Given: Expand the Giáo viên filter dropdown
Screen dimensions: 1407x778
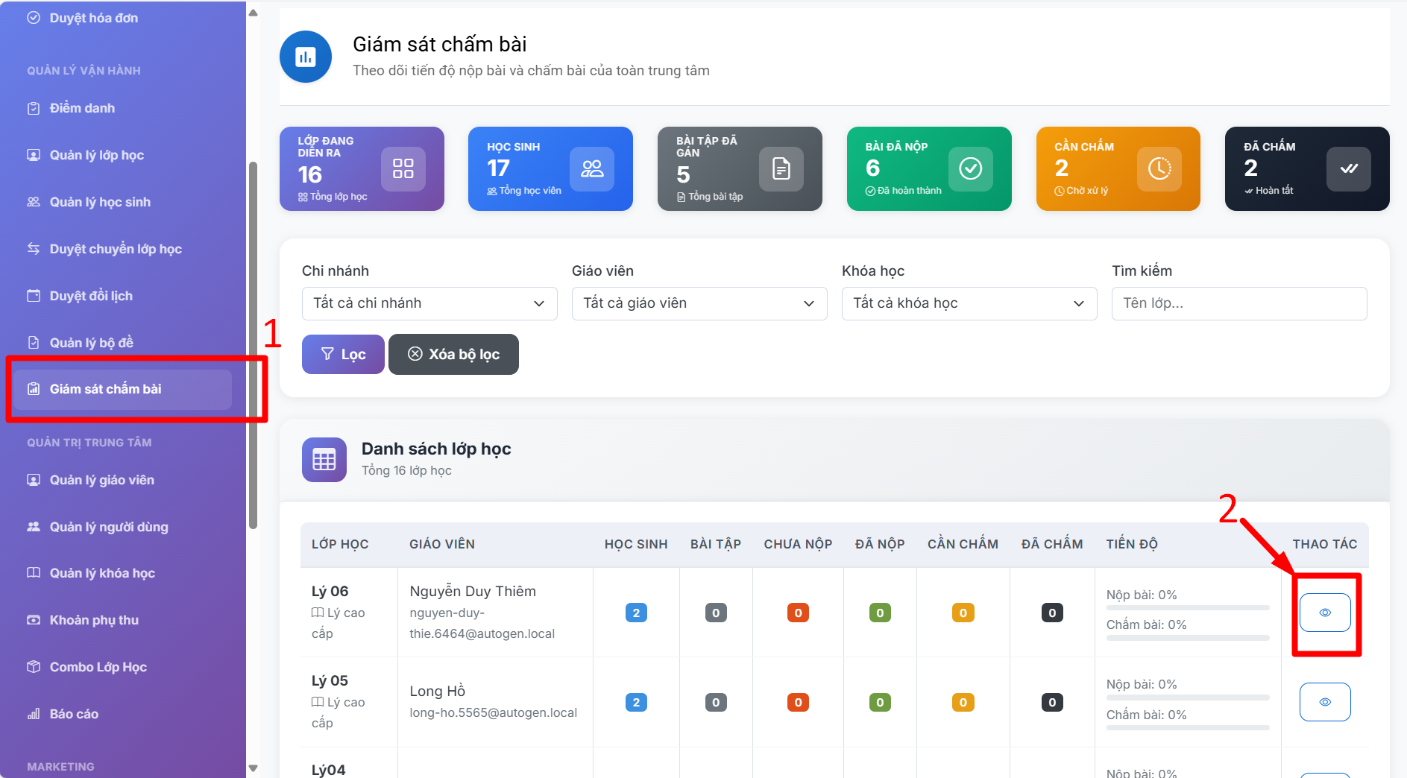Looking at the screenshot, I should pos(699,303).
